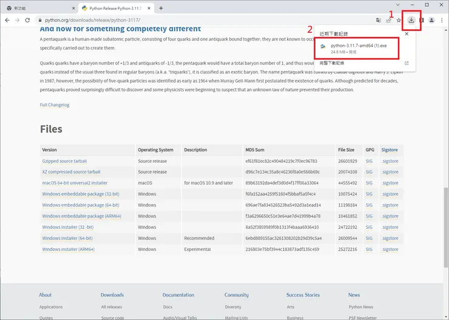Open full download history external link icon
449x320 pixels.
coord(406,63)
